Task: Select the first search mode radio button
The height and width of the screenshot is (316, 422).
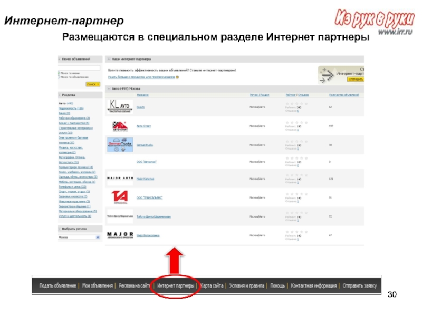Action: [x=59, y=73]
